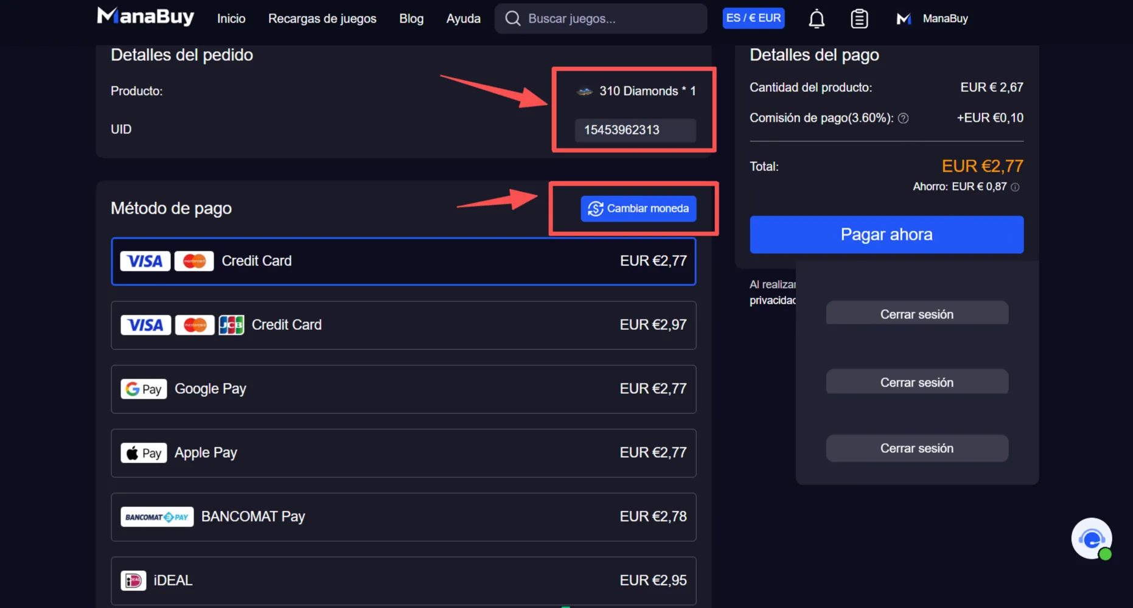Open the orders clipboard icon
The image size is (1133, 608).
[x=859, y=19]
